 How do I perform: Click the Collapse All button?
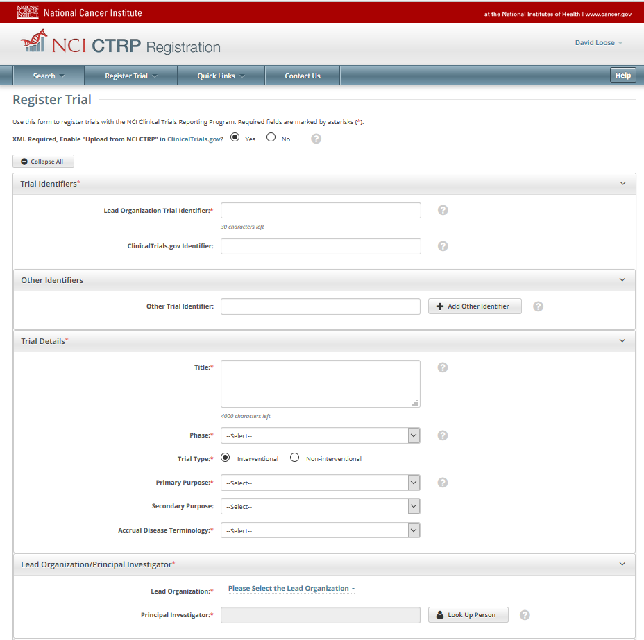click(44, 162)
